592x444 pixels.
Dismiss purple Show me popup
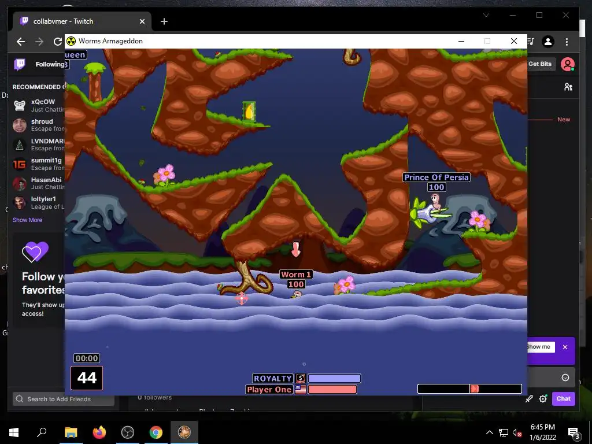(565, 347)
